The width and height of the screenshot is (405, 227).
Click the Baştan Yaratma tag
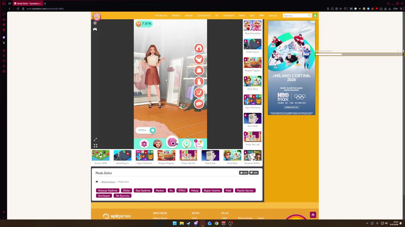coord(212,190)
